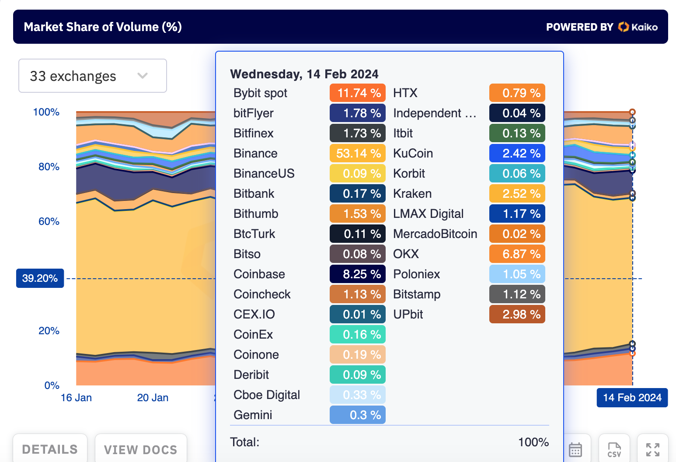This screenshot has height=462, width=676.
Task: Click the VIEW DOCS button
Action: point(141,449)
